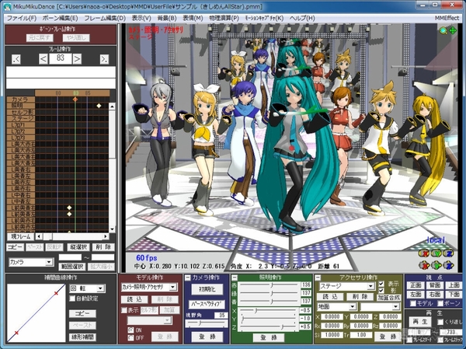466x349 pixels.
Task: Open the MMEffect menu
Action: [x=447, y=18]
